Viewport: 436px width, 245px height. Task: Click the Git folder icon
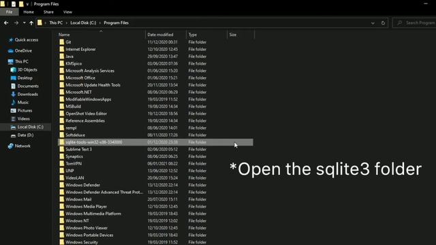coord(62,42)
